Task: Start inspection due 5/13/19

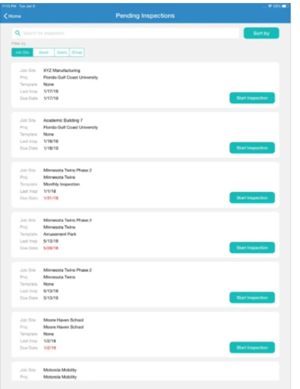Action: (252, 298)
